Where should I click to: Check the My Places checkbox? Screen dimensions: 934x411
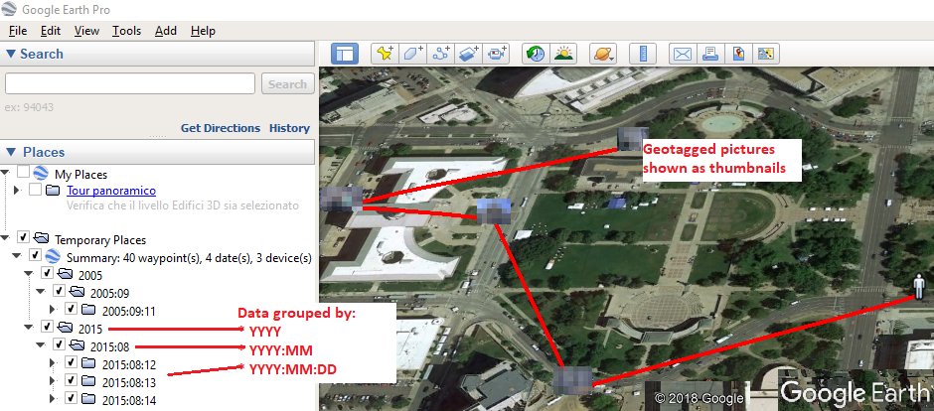[23, 173]
